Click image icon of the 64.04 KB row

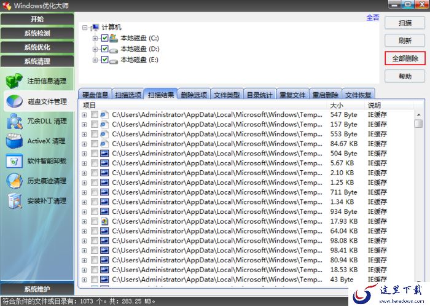(104, 231)
